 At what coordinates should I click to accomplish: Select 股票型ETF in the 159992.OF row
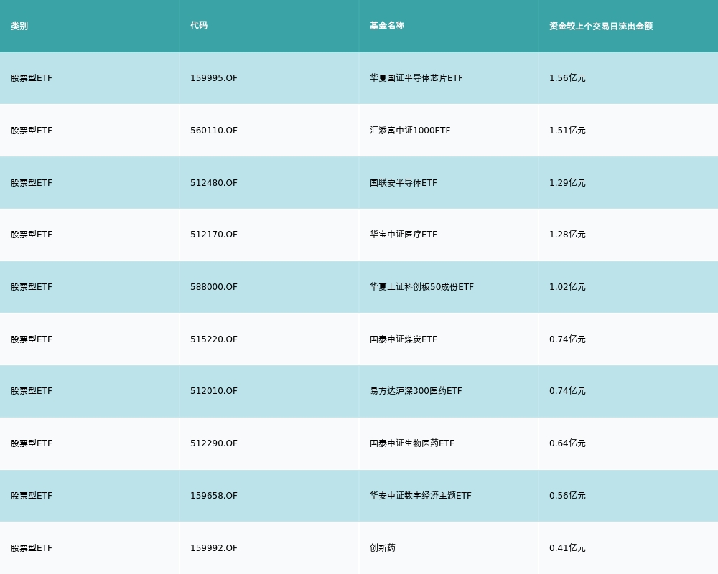[32, 548]
